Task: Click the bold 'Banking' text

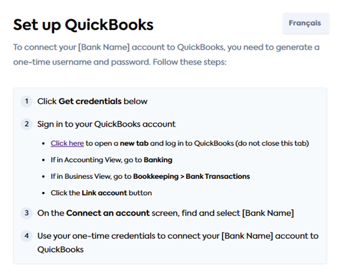Action: [158, 160]
